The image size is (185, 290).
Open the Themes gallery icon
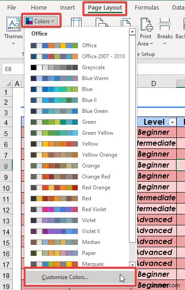click(x=14, y=24)
